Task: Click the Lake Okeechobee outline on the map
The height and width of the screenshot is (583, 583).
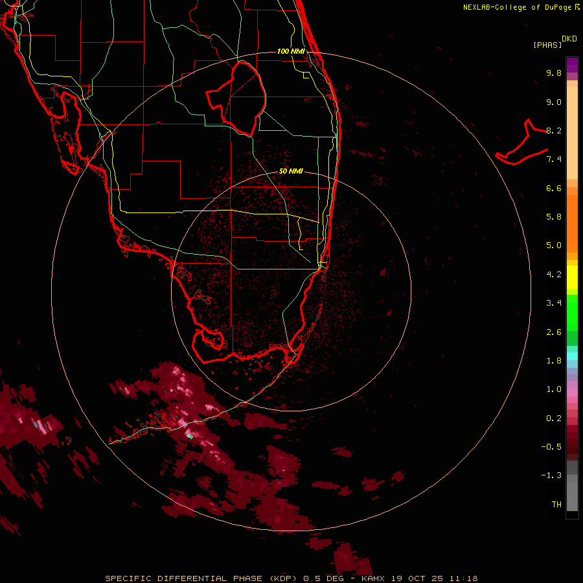Action: [x=236, y=98]
